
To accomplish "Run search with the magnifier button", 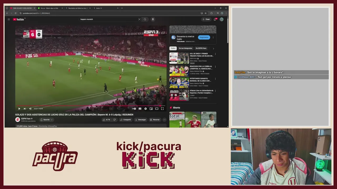I will pyautogui.click(x=145, y=19).
